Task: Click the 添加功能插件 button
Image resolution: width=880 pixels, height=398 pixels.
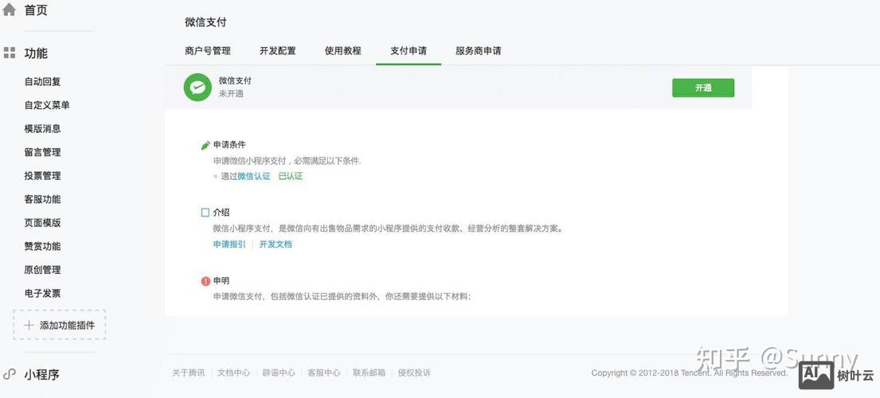Action: (x=60, y=325)
